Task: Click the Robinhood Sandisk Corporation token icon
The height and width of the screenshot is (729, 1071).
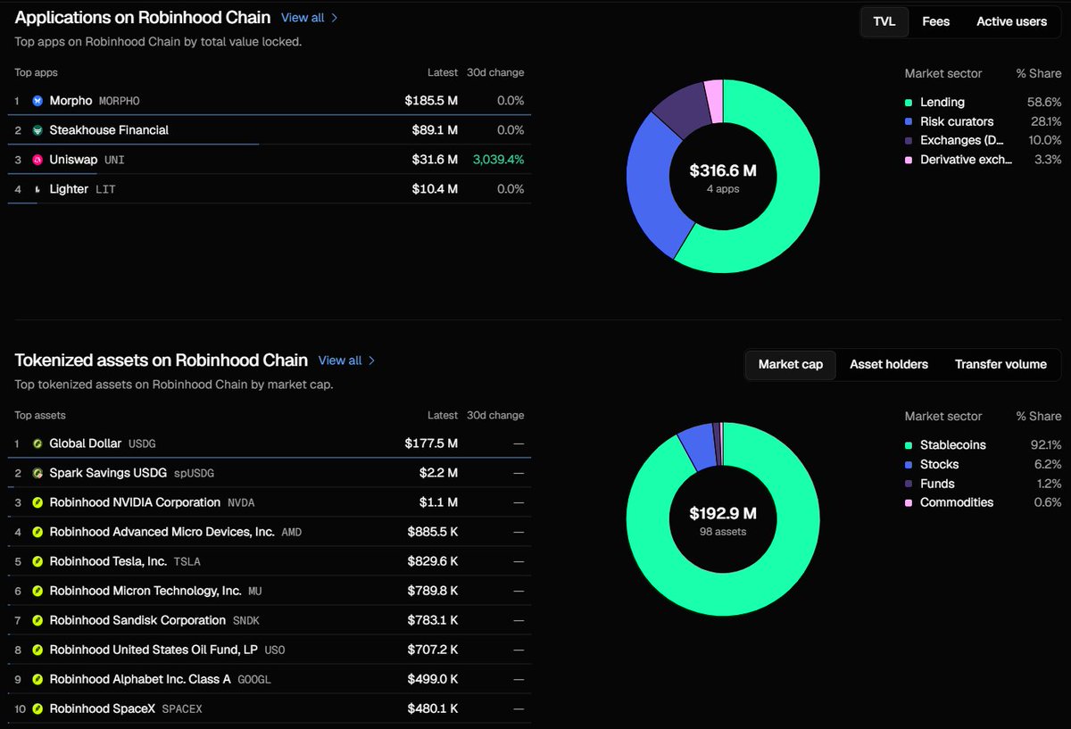Action: (37, 620)
